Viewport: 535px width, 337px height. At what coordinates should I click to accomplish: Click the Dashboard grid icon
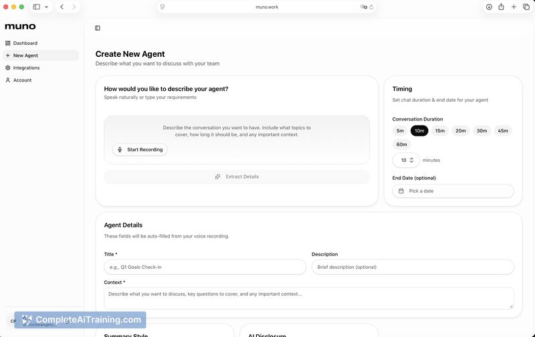point(8,43)
